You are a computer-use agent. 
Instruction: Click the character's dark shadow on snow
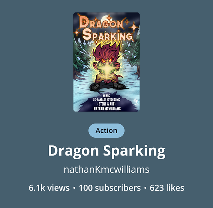(105, 102)
